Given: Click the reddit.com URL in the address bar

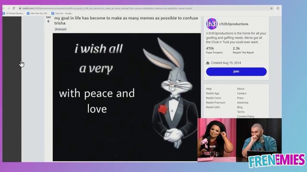Looking at the screenshot, I should pos(107,9).
